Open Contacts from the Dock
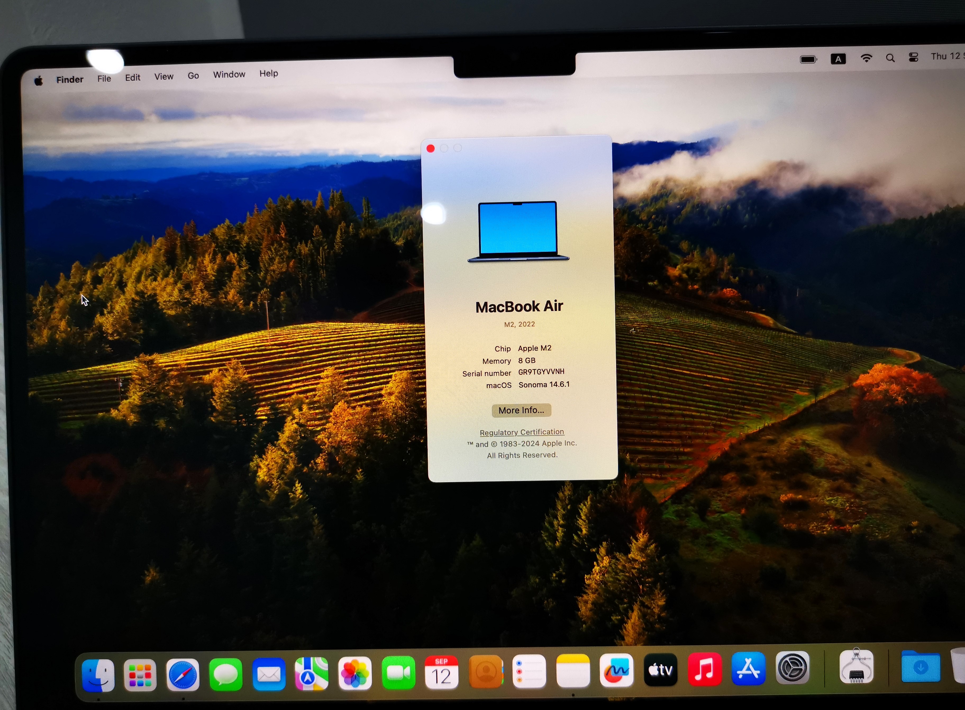The width and height of the screenshot is (965, 710). tap(486, 671)
